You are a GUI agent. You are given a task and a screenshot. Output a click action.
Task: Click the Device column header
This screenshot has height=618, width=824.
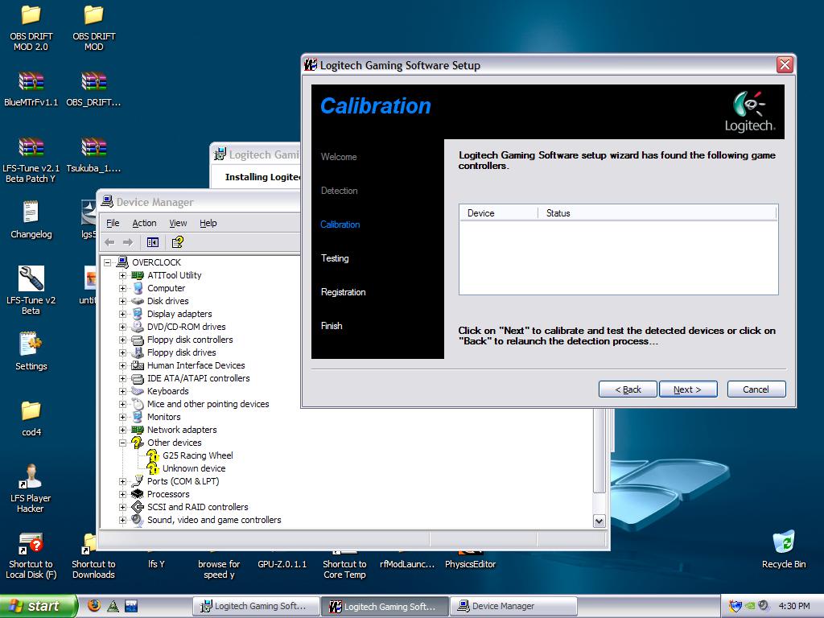coord(498,212)
